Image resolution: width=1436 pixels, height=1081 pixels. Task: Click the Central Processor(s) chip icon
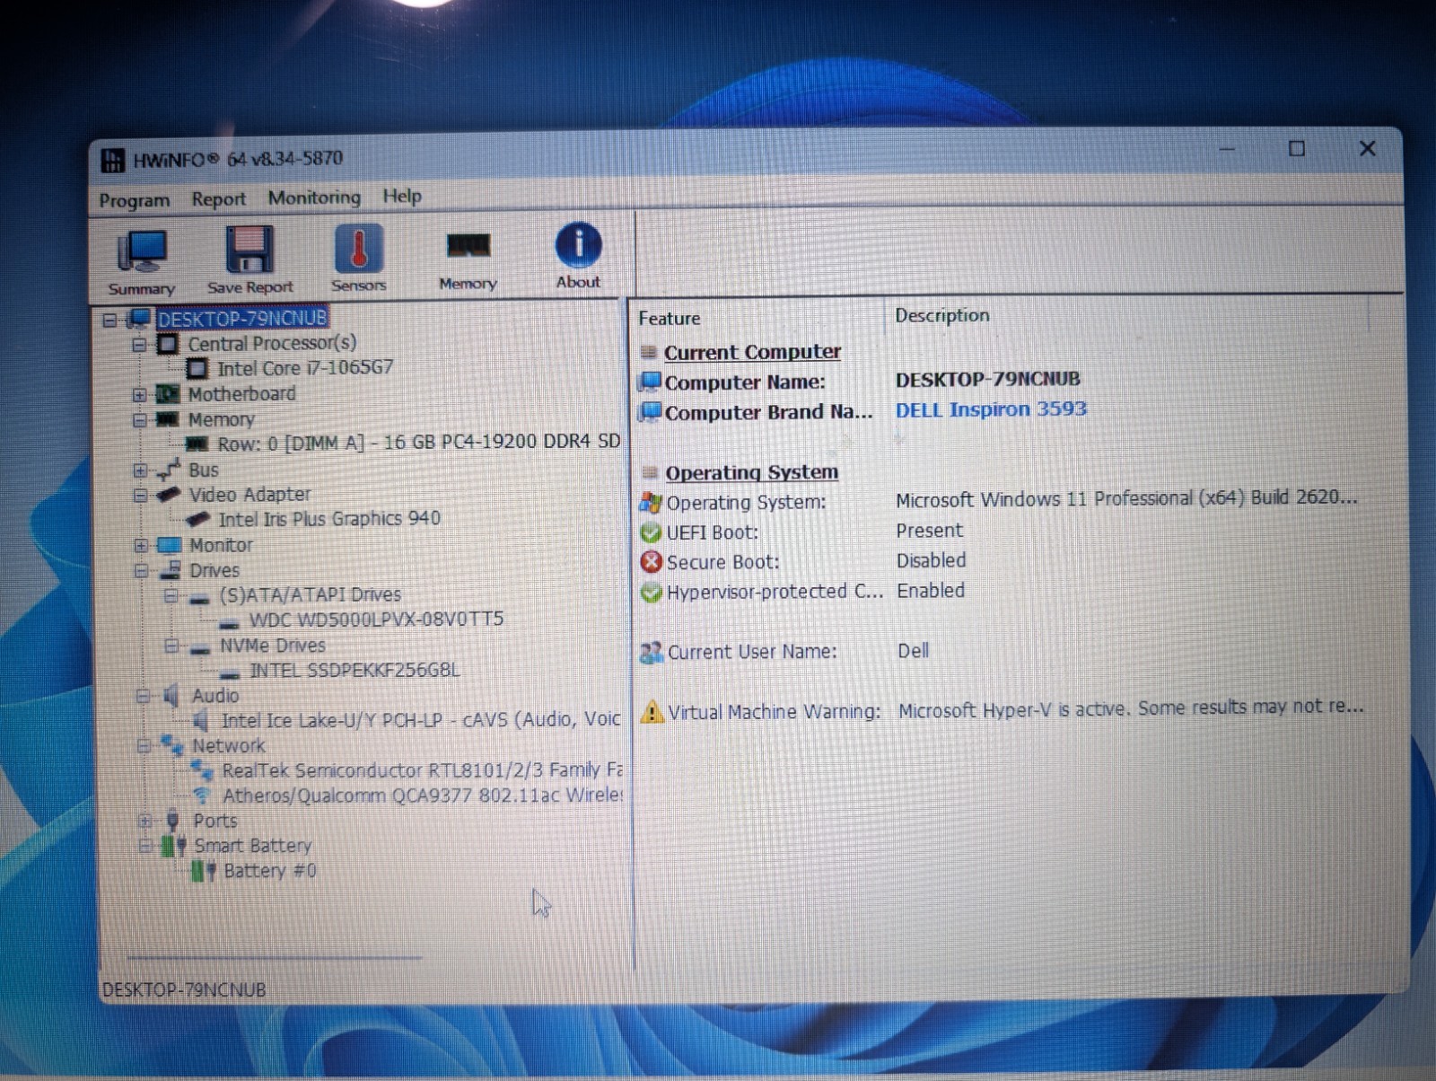(168, 345)
